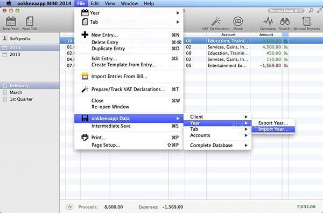Select the February tab in sidebar
323x213 pixels.
[x=30, y=85]
